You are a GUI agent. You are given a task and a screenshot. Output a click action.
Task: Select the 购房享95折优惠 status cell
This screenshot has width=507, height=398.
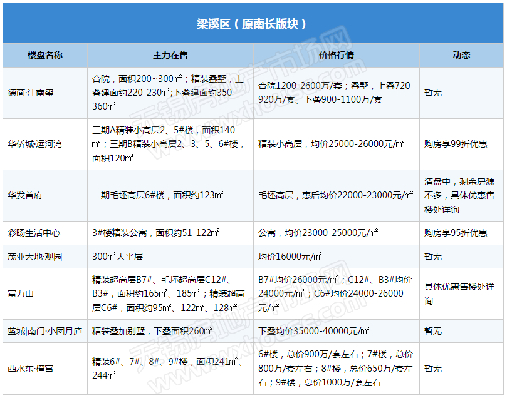click(456, 233)
